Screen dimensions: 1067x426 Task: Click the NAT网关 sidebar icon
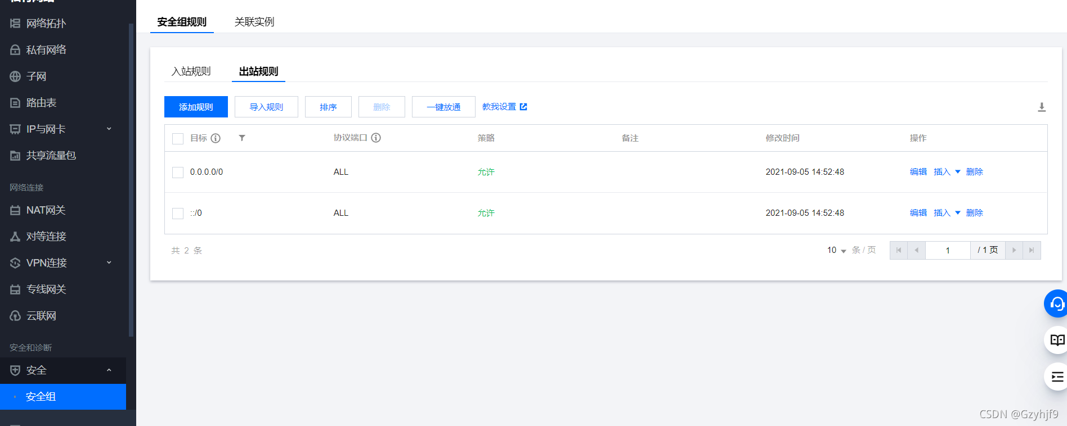[x=15, y=210]
